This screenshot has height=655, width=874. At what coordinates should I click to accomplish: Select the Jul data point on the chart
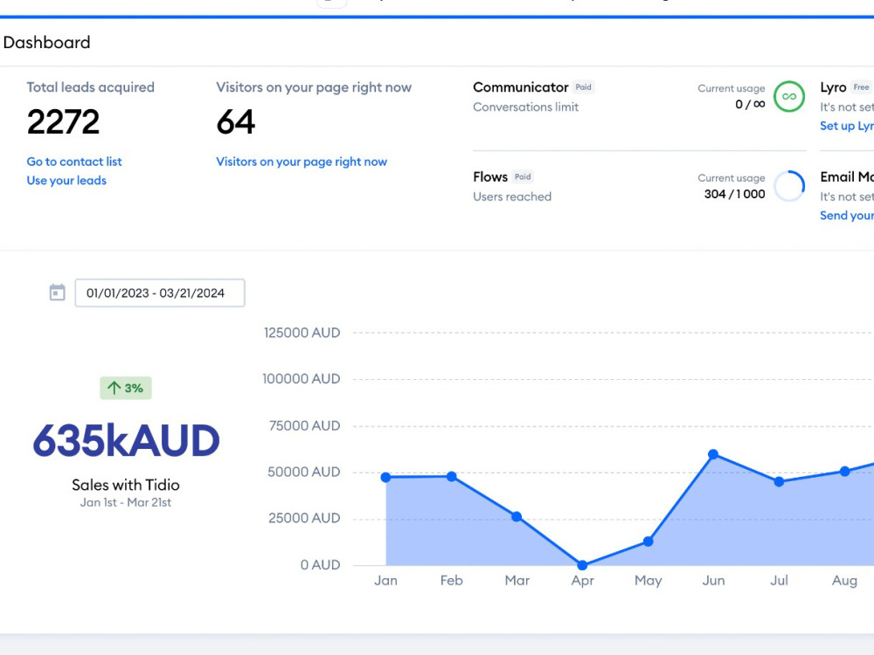pos(780,482)
